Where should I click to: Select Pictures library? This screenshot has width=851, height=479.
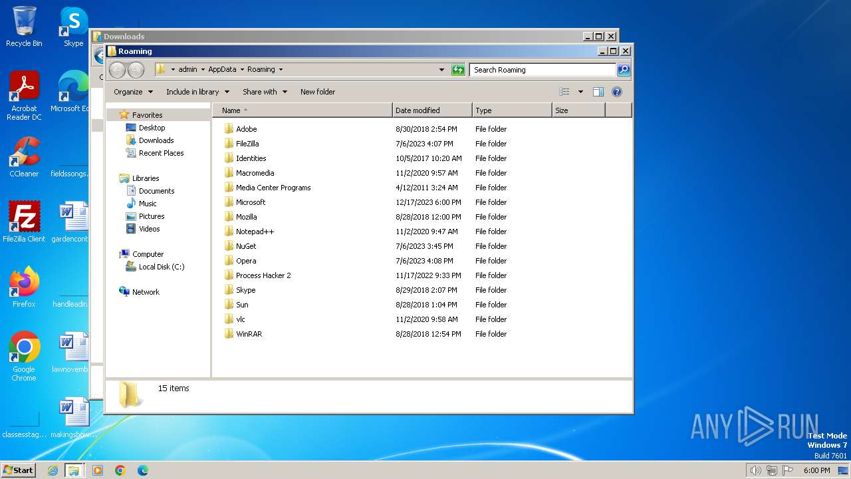[x=152, y=216]
